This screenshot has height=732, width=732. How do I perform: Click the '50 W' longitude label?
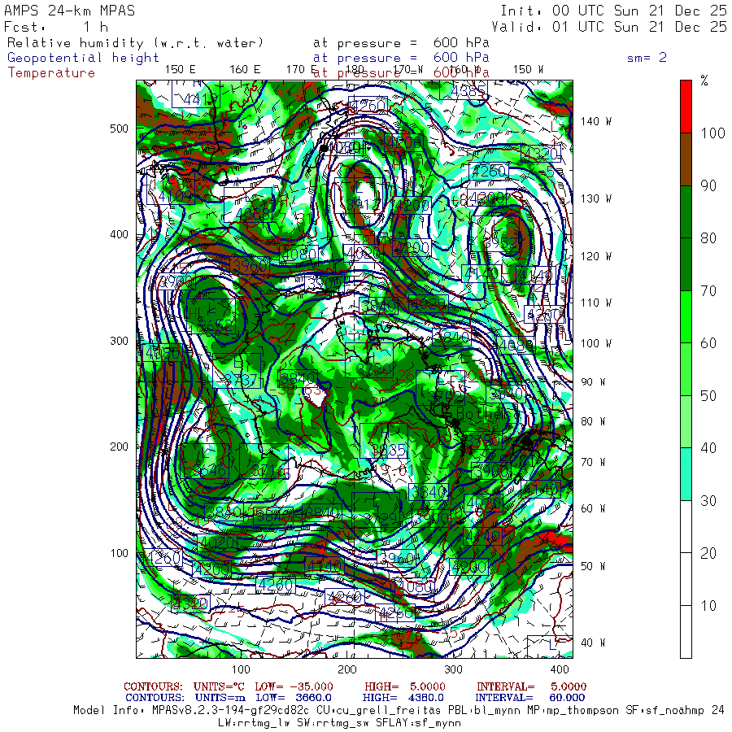point(593,566)
